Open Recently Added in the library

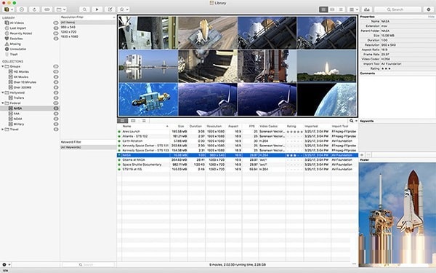click(21, 33)
